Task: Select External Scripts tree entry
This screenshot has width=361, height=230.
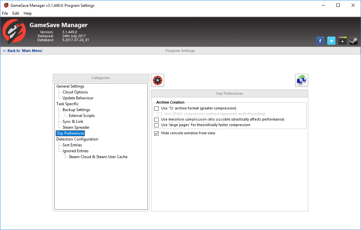Action: point(82,116)
